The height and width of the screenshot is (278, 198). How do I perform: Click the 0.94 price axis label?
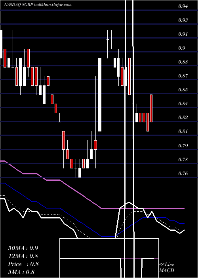point(183,6)
